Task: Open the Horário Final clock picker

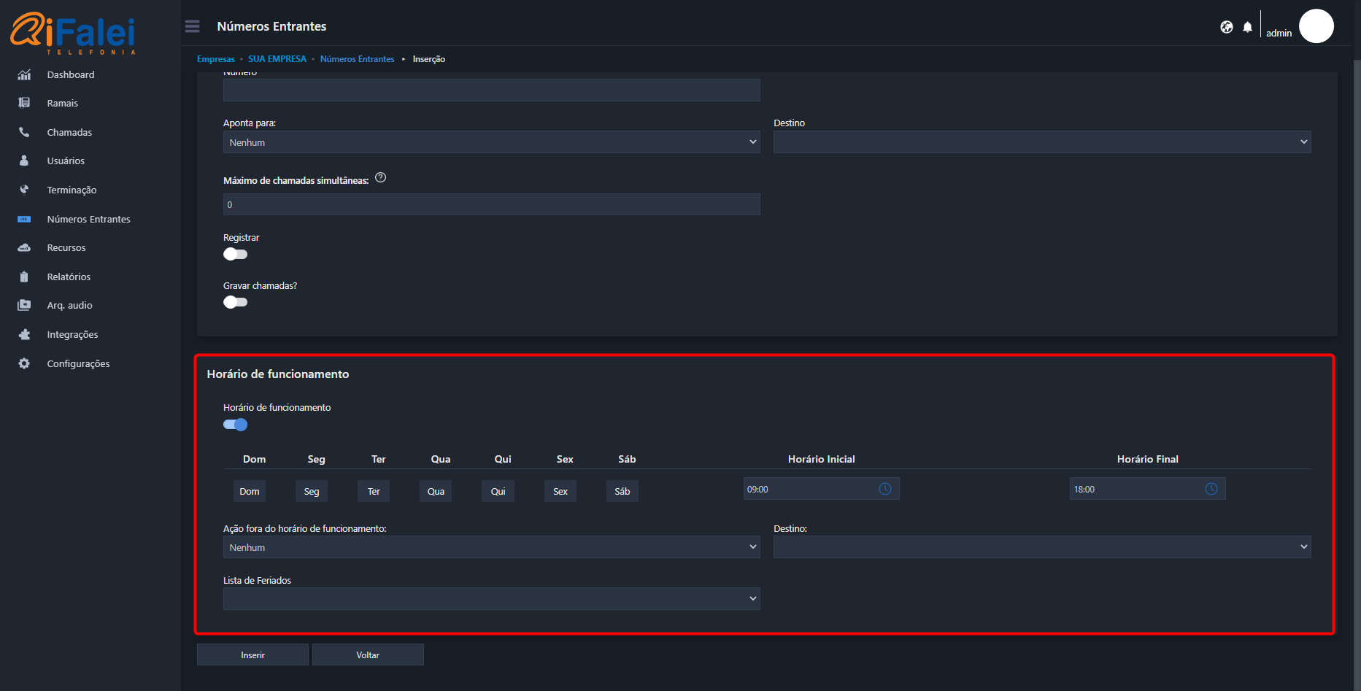Action: (1211, 489)
